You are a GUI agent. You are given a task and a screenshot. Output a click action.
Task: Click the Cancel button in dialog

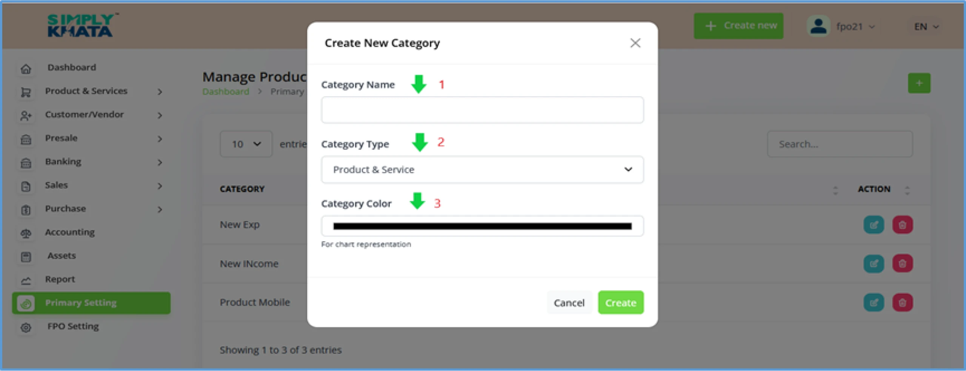click(569, 303)
